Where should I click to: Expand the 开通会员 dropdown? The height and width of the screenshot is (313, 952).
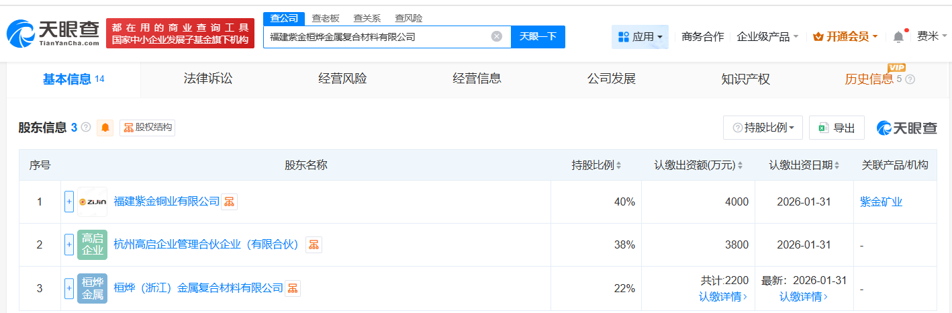tap(845, 37)
